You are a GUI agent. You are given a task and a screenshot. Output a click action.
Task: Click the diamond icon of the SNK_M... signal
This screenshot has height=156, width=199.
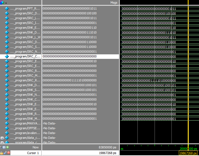tap(7, 119)
